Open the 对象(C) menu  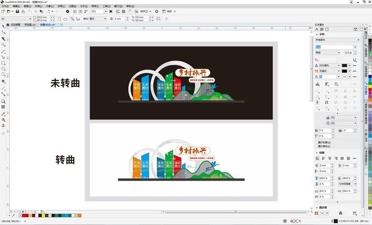coord(50,6)
